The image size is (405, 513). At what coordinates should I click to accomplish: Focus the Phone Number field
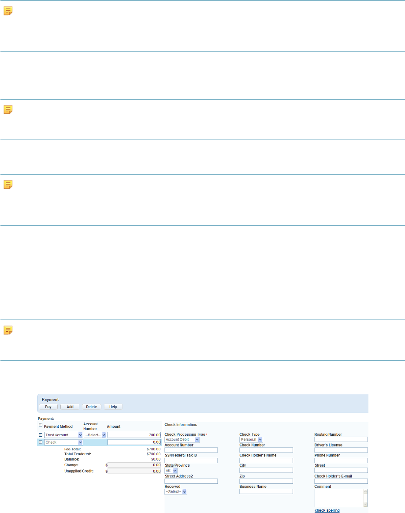tap(341, 461)
